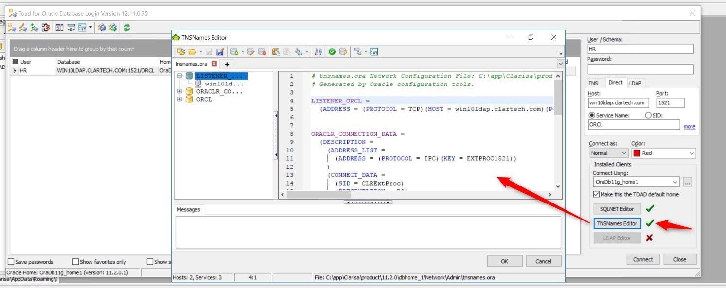The image size is (726, 288).
Task: Click the Port field showing 1521
Action: tap(671, 102)
